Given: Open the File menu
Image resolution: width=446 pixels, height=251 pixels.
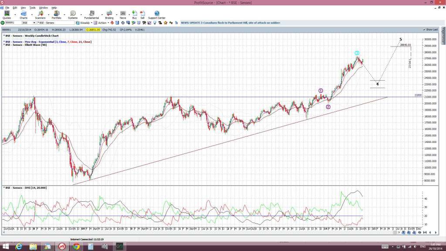Looking at the screenshot, I should [7, 8].
